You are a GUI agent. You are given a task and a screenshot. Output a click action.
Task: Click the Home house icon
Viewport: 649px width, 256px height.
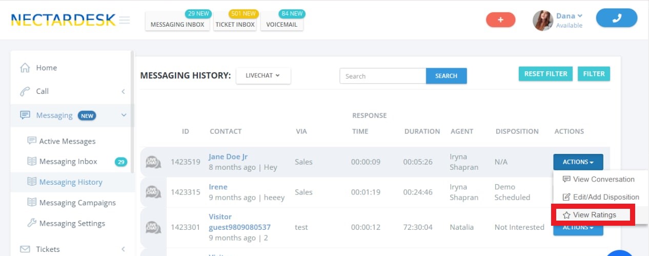coord(25,68)
